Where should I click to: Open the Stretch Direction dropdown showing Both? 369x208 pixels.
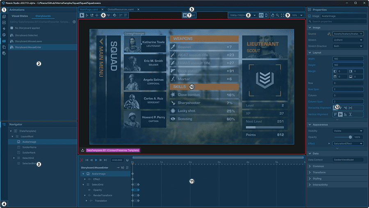348,46
